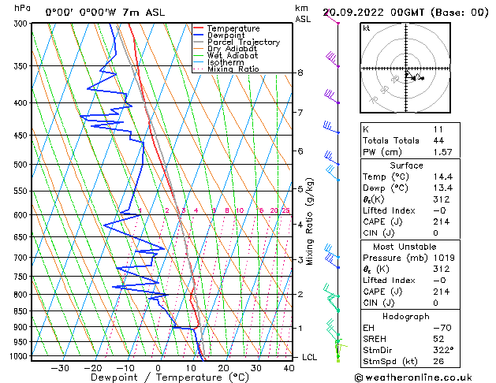Click the location 0°00' 0°00'W 7m ASL
Image resolution: width=496 pixels, height=383 pixels.
(105, 13)
